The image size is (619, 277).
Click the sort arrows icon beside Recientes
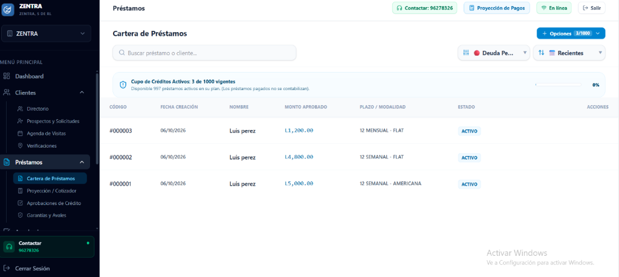pos(541,53)
